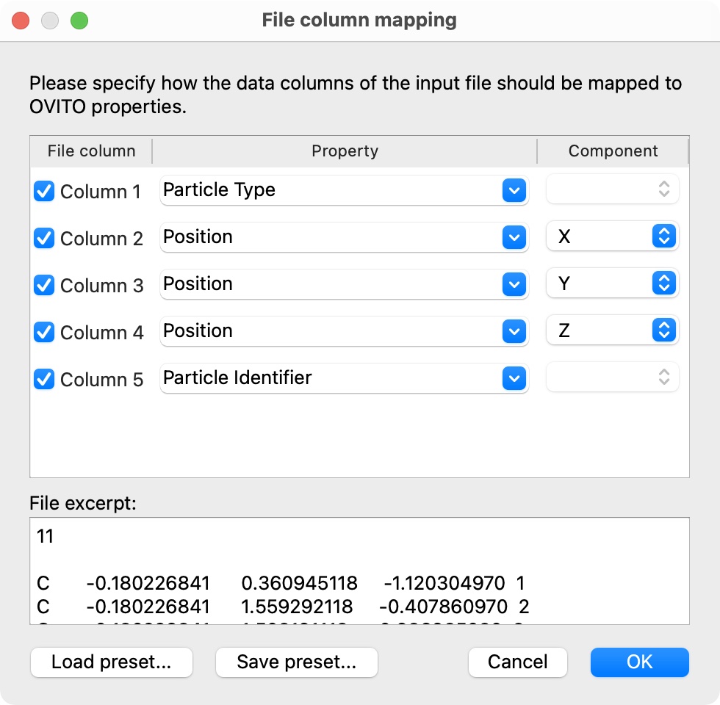Uncheck Column 4 mapping checkbox
The height and width of the screenshot is (705, 720).
tap(44, 333)
